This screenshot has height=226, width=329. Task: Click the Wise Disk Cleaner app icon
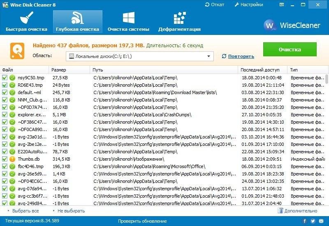(x=5, y=5)
